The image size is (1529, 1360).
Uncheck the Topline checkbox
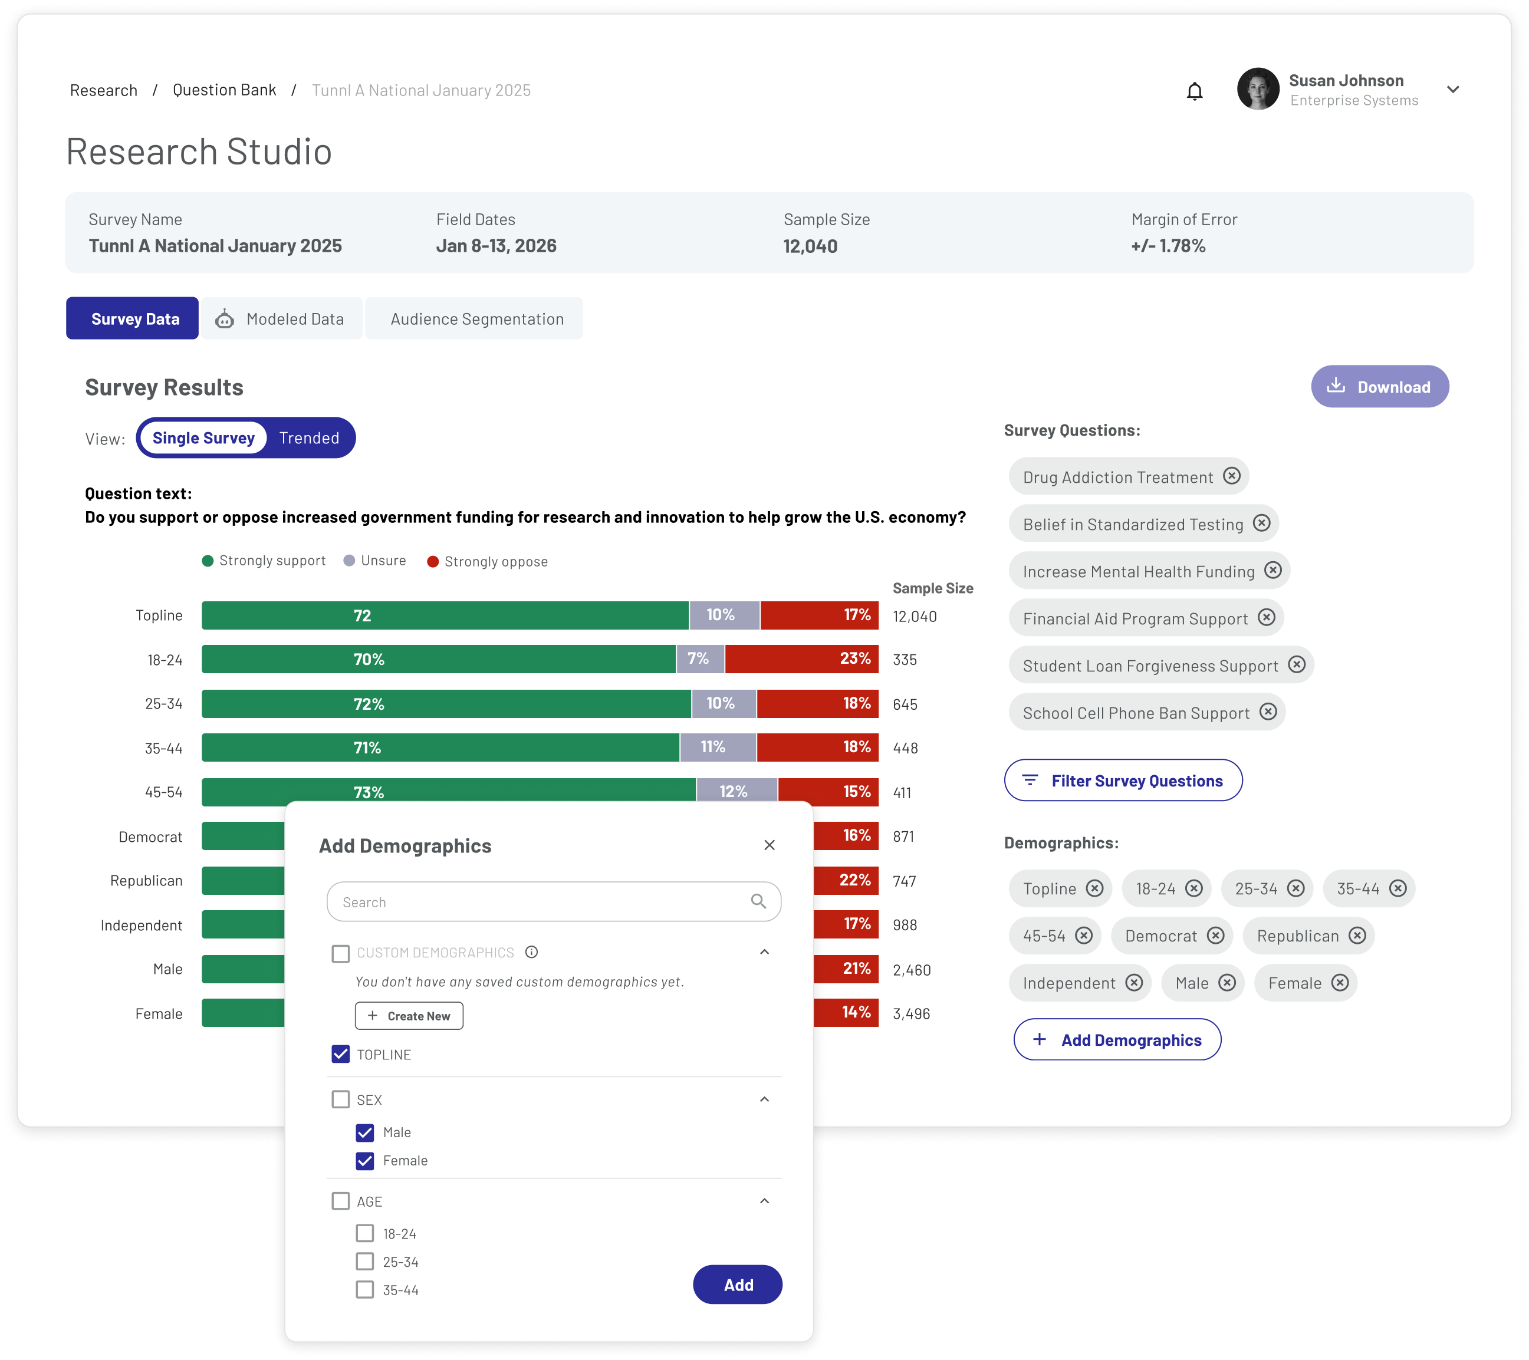coord(340,1054)
